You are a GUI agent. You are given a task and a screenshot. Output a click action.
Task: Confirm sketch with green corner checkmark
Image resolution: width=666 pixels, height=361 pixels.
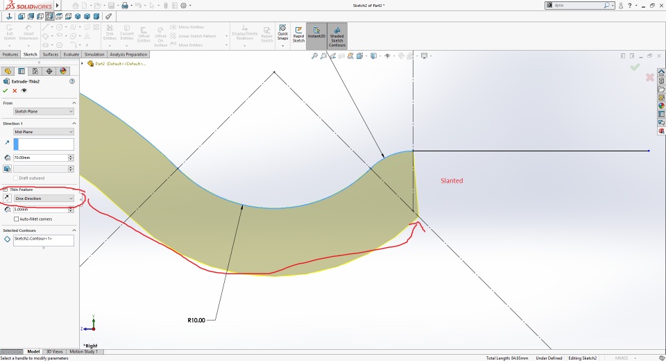(635, 67)
